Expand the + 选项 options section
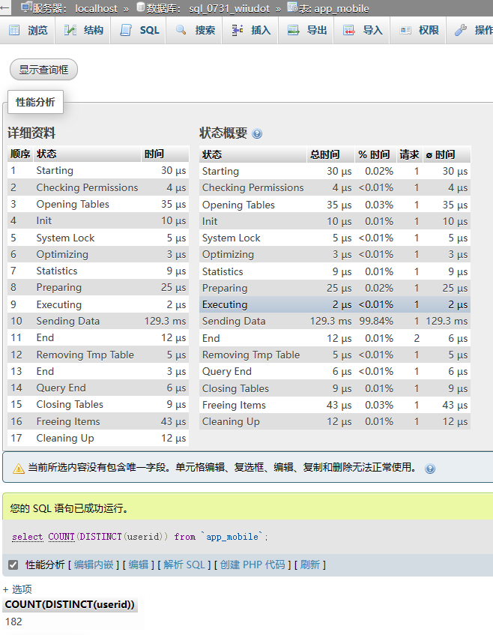Screen dimensions: 493x635 point(17,589)
